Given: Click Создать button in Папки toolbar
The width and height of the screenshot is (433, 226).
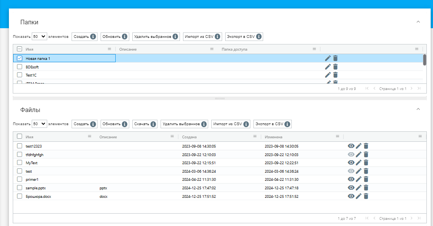Looking at the screenshot, I should 84,37.
